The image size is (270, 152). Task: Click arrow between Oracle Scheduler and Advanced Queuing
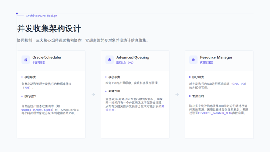coord(93,95)
